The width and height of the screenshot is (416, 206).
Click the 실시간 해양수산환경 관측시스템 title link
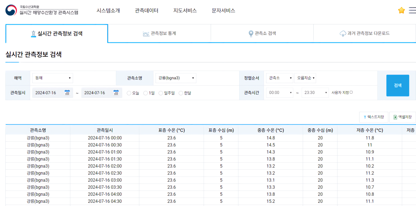pyautogui.click(x=49, y=12)
